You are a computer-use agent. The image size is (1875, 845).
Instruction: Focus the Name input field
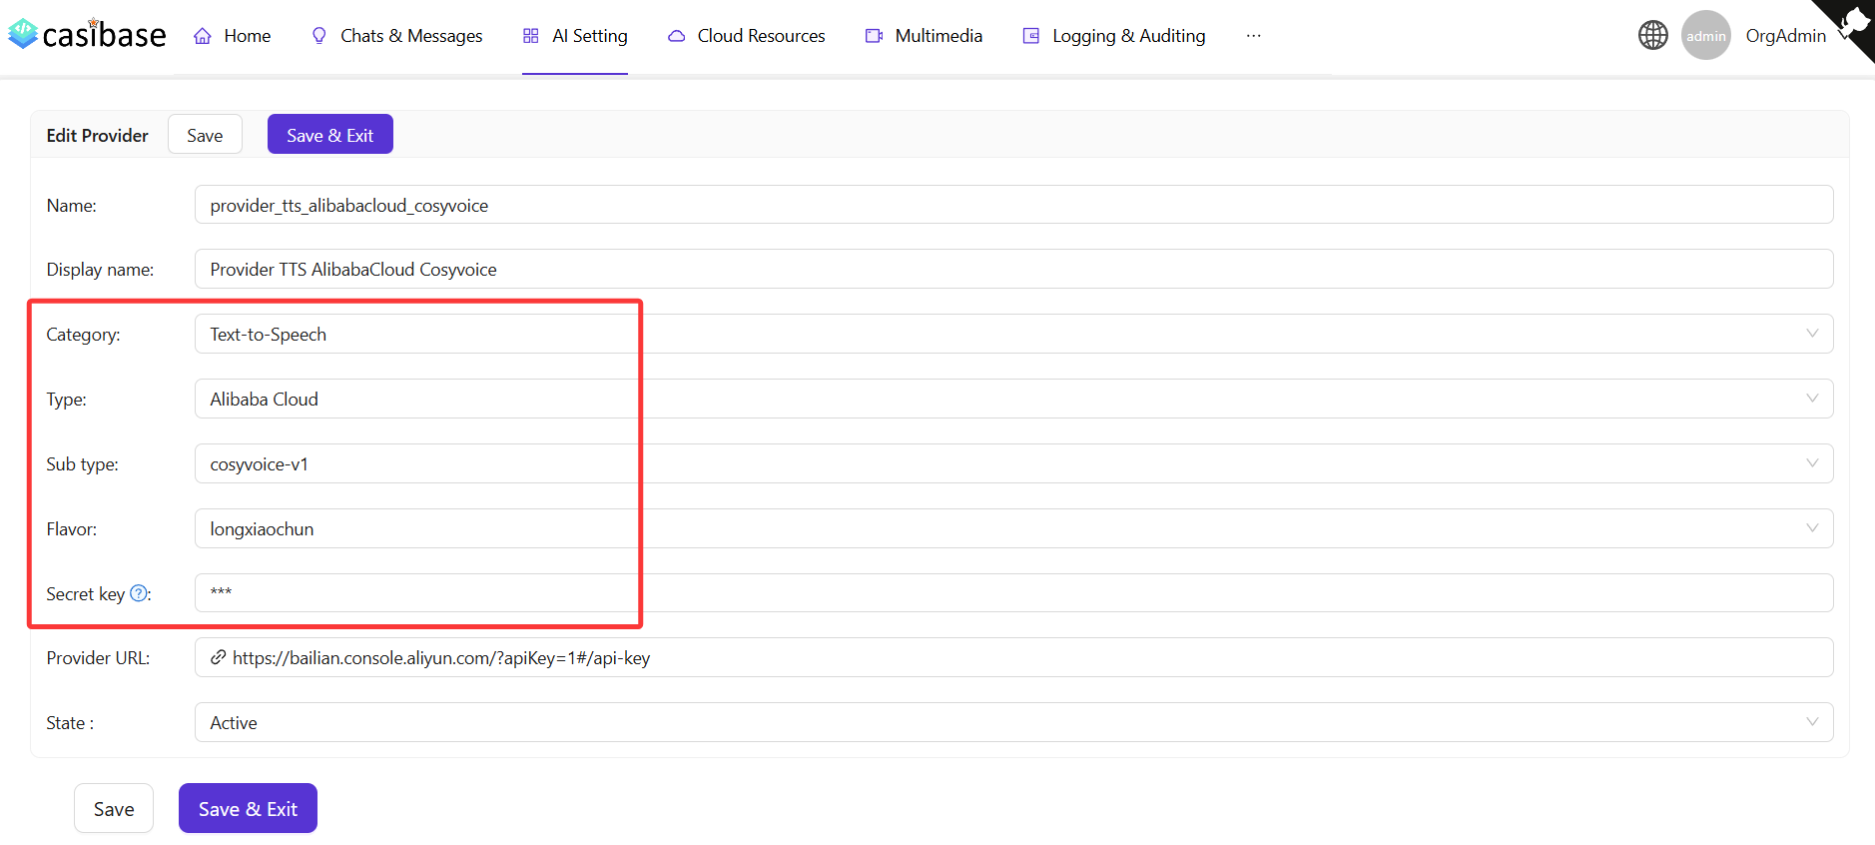click(1013, 205)
